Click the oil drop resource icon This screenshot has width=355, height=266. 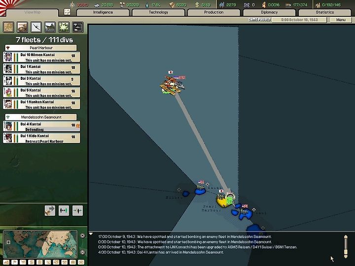[147, 5]
